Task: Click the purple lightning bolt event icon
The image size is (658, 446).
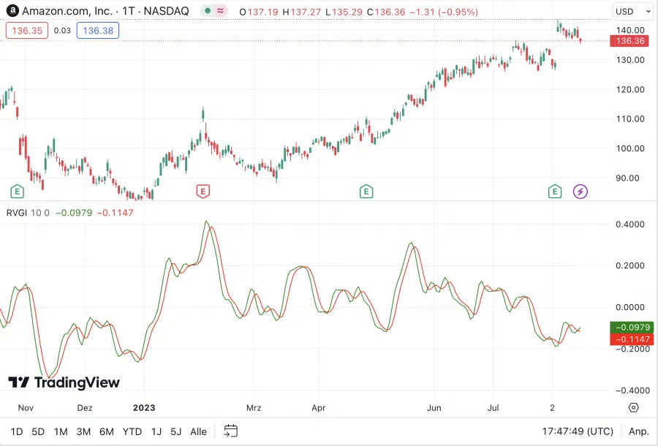Action: 581,192
